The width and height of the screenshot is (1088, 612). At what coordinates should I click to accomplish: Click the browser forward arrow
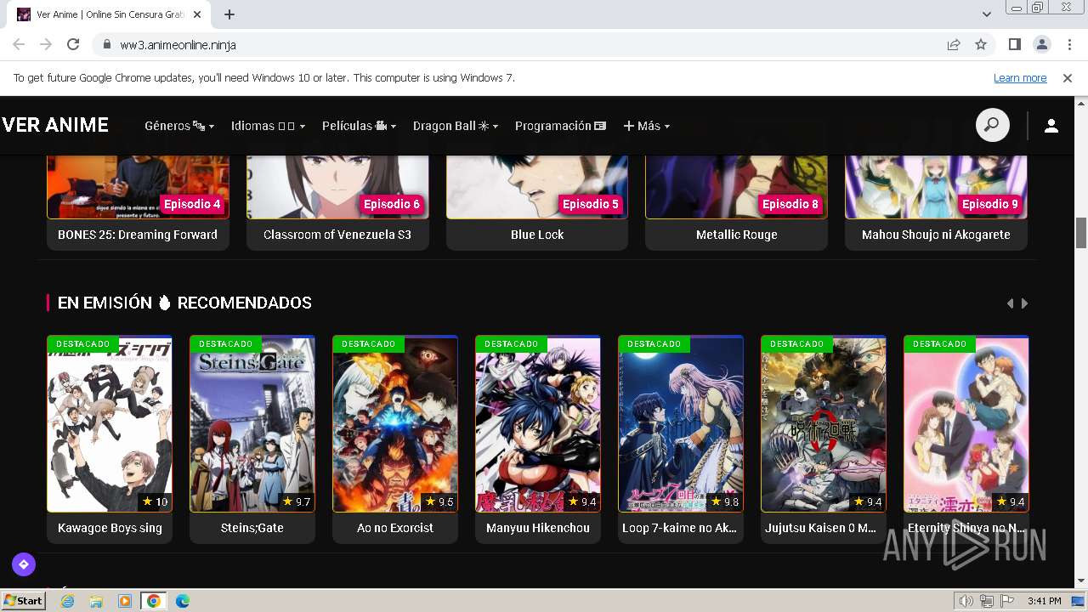click(x=46, y=44)
